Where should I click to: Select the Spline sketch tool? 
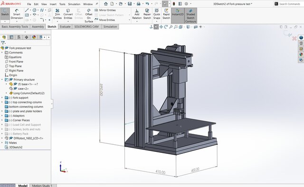point(42,10)
